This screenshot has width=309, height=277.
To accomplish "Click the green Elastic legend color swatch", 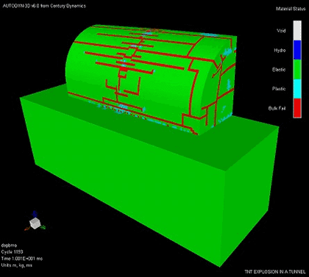I will pos(297,70).
